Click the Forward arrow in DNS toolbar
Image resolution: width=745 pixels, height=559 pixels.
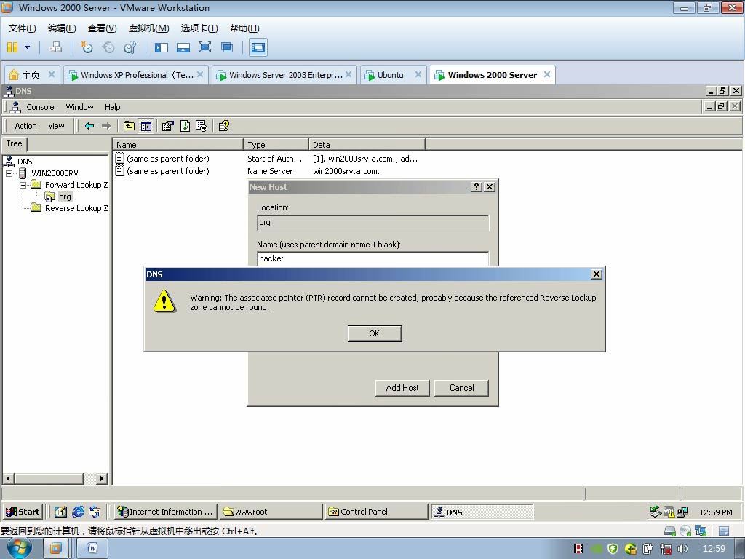[x=106, y=126]
